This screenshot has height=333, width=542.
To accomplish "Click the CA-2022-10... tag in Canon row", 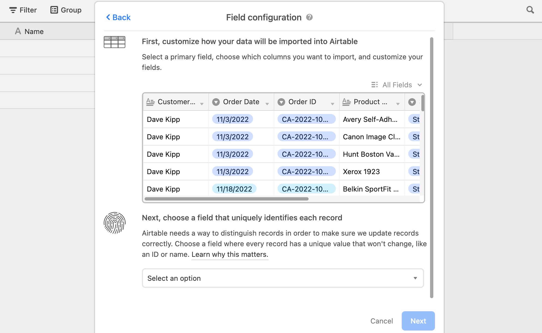I will [306, 137].
